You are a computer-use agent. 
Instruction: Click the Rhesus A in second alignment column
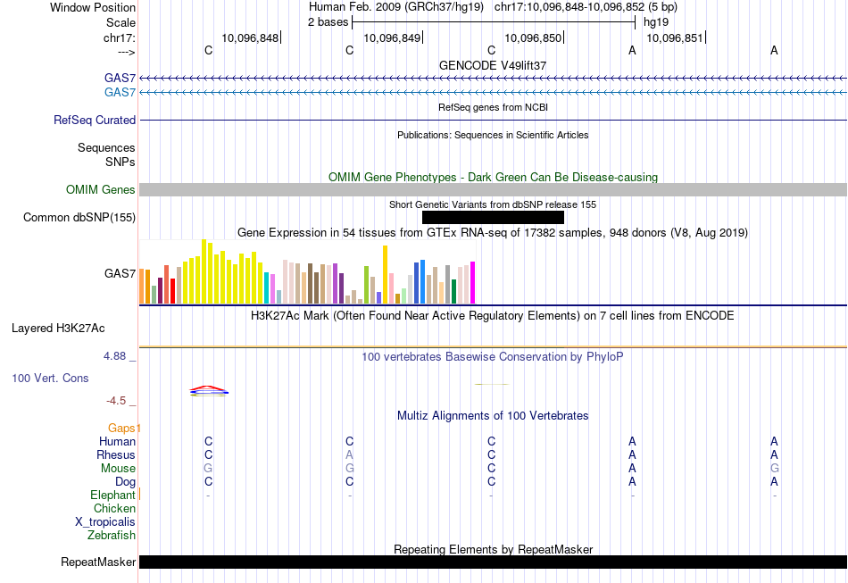coord(349,454)
